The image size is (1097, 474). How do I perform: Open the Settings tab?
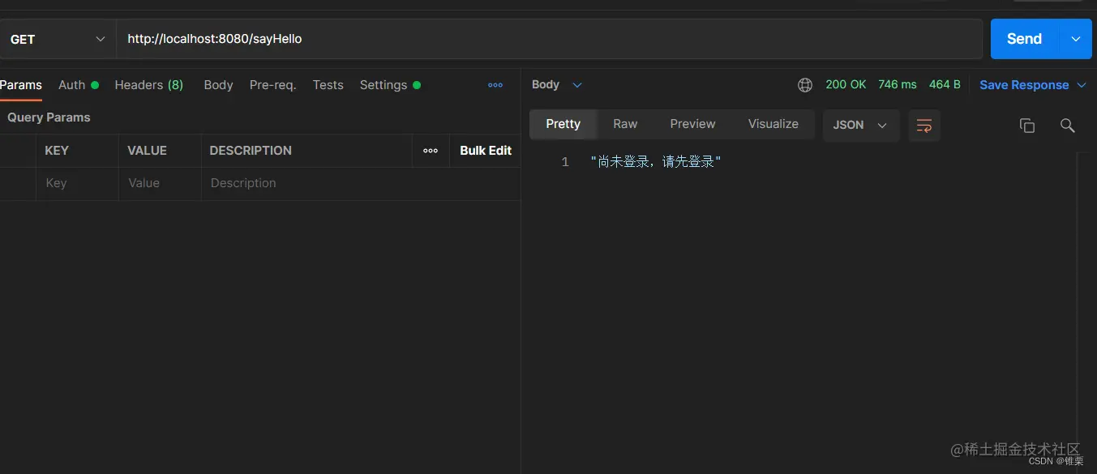[390, 85]
